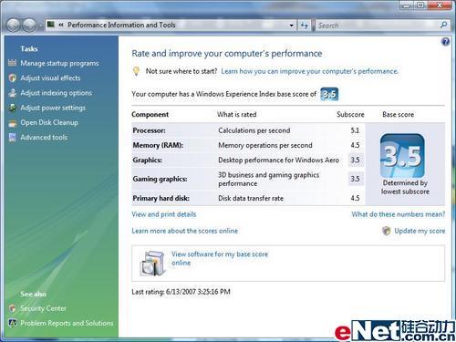Click the shield icon beside Update my score
Screen dimensions: 456x342
[386, 231]
